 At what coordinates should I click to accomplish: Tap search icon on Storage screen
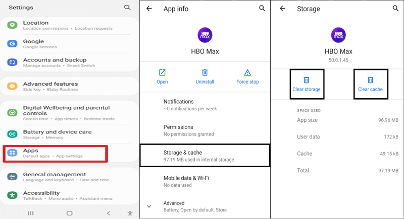[395, 9]
